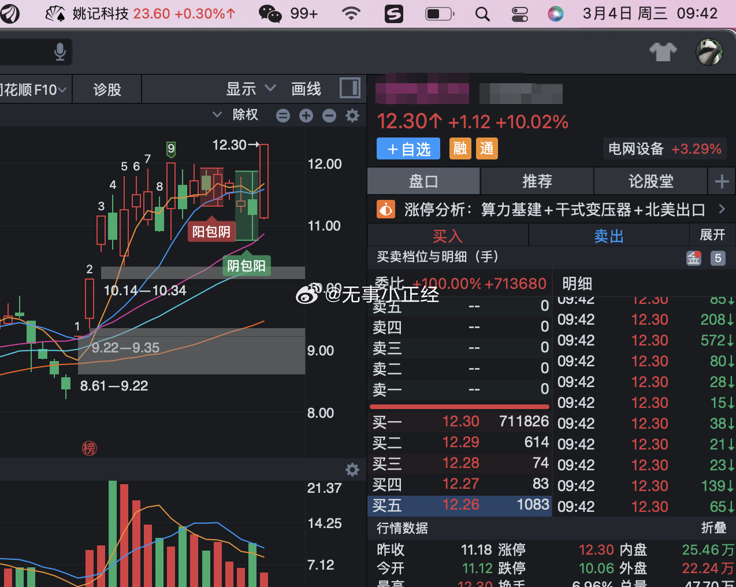Image resolution: width=736 pixels, height=587 pixels.
Task: Open K-line chart settings gear
Action: (x=352, y=116)
